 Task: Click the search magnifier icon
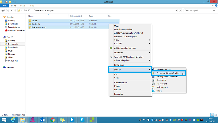(x=214, y=10)
